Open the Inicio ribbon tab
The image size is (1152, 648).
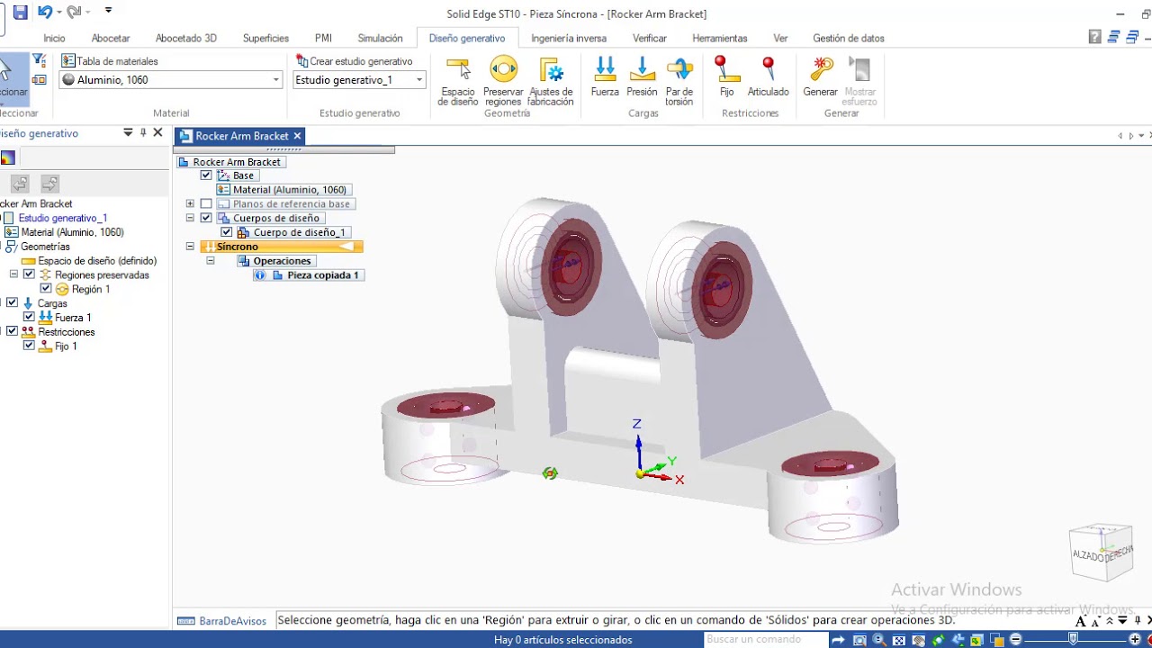[54, 38]
